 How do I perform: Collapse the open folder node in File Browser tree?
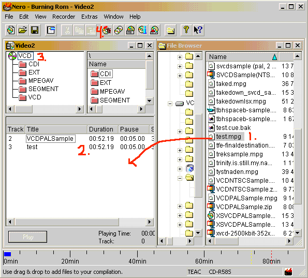(180, 178)
